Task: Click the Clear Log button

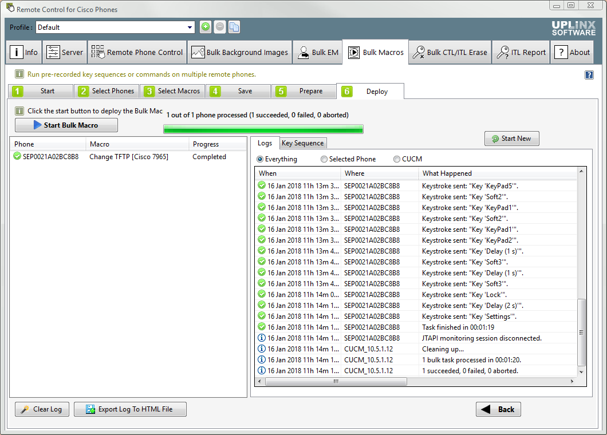Action: [42, 409]
